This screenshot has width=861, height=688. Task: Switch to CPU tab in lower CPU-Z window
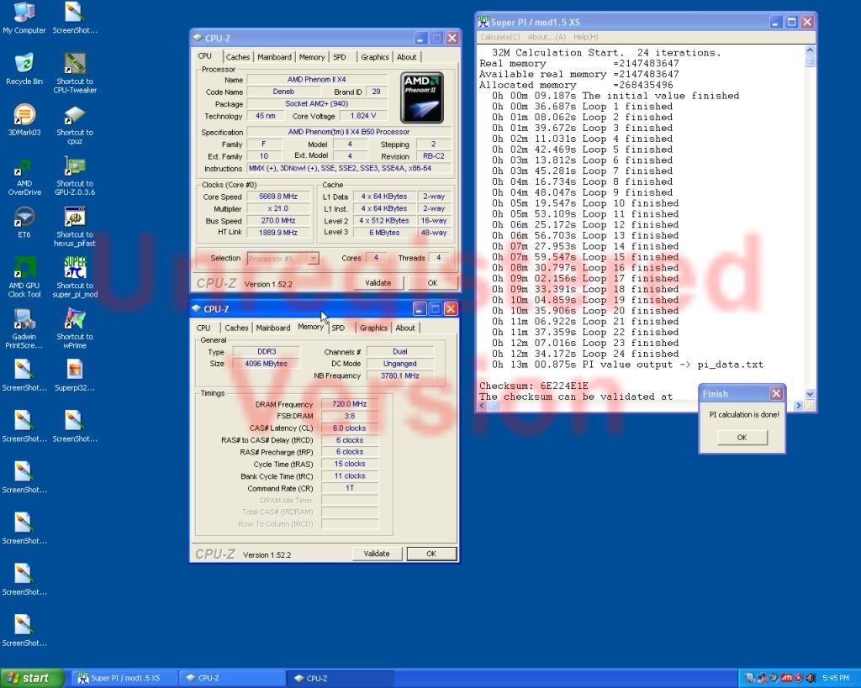point(203,328)
